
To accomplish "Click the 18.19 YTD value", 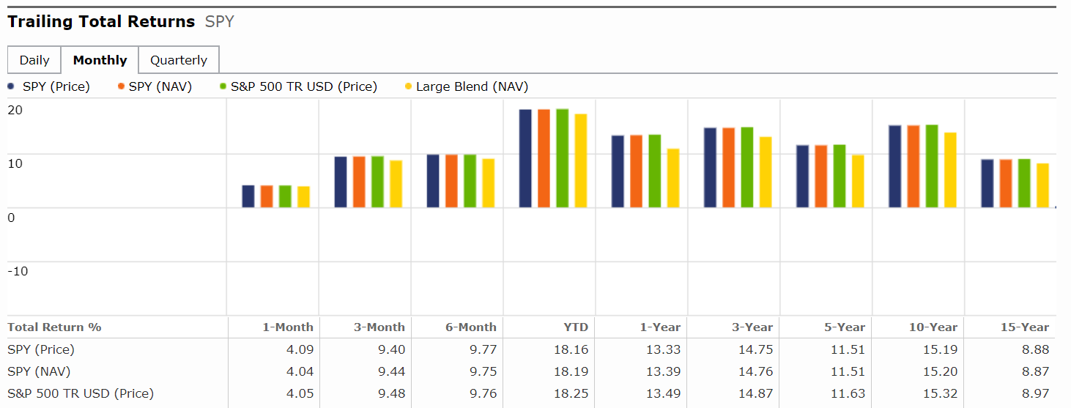I will (x=571, y=371).
